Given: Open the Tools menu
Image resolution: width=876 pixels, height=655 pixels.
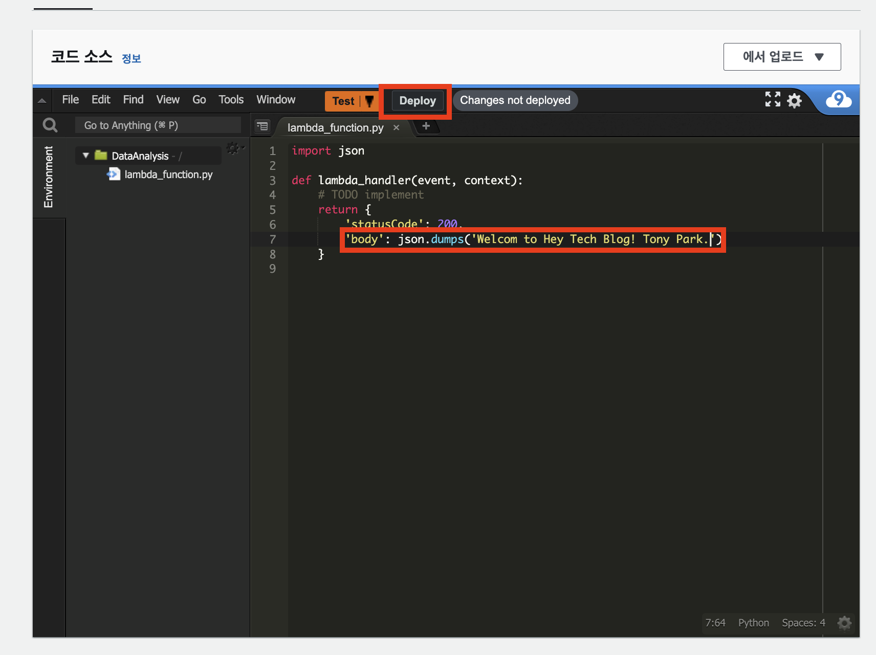Looking at the screenshot, I should [231, 100].
